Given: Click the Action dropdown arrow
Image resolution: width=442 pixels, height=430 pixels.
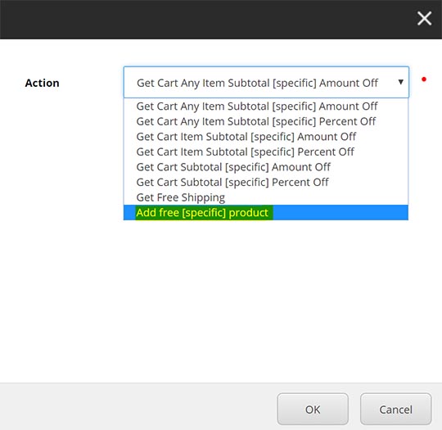Looking at the screenshot, I should (x=400, y=82).
